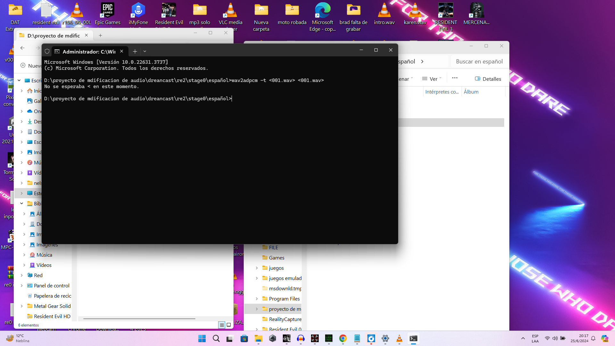Select the karen.wav desktop file
The image size is (615, 346).
pyautogui.click(x=415, y=14)
